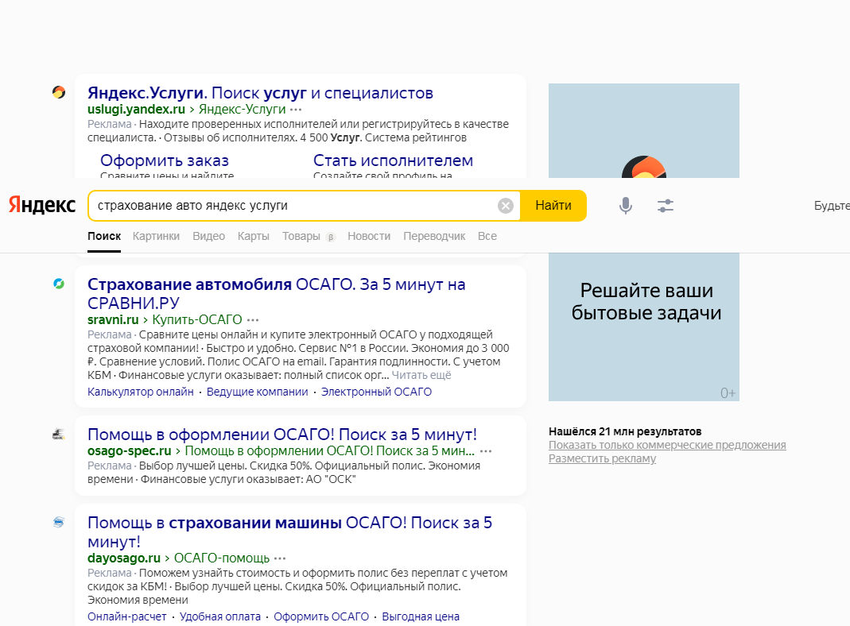Open Выгодная цена sitelink
Viewport: 850px width, 626px height.
(x=421, y=616)
